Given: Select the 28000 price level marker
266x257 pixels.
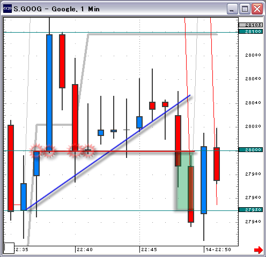Looking at the screenshot, I should tap(250, 150).
